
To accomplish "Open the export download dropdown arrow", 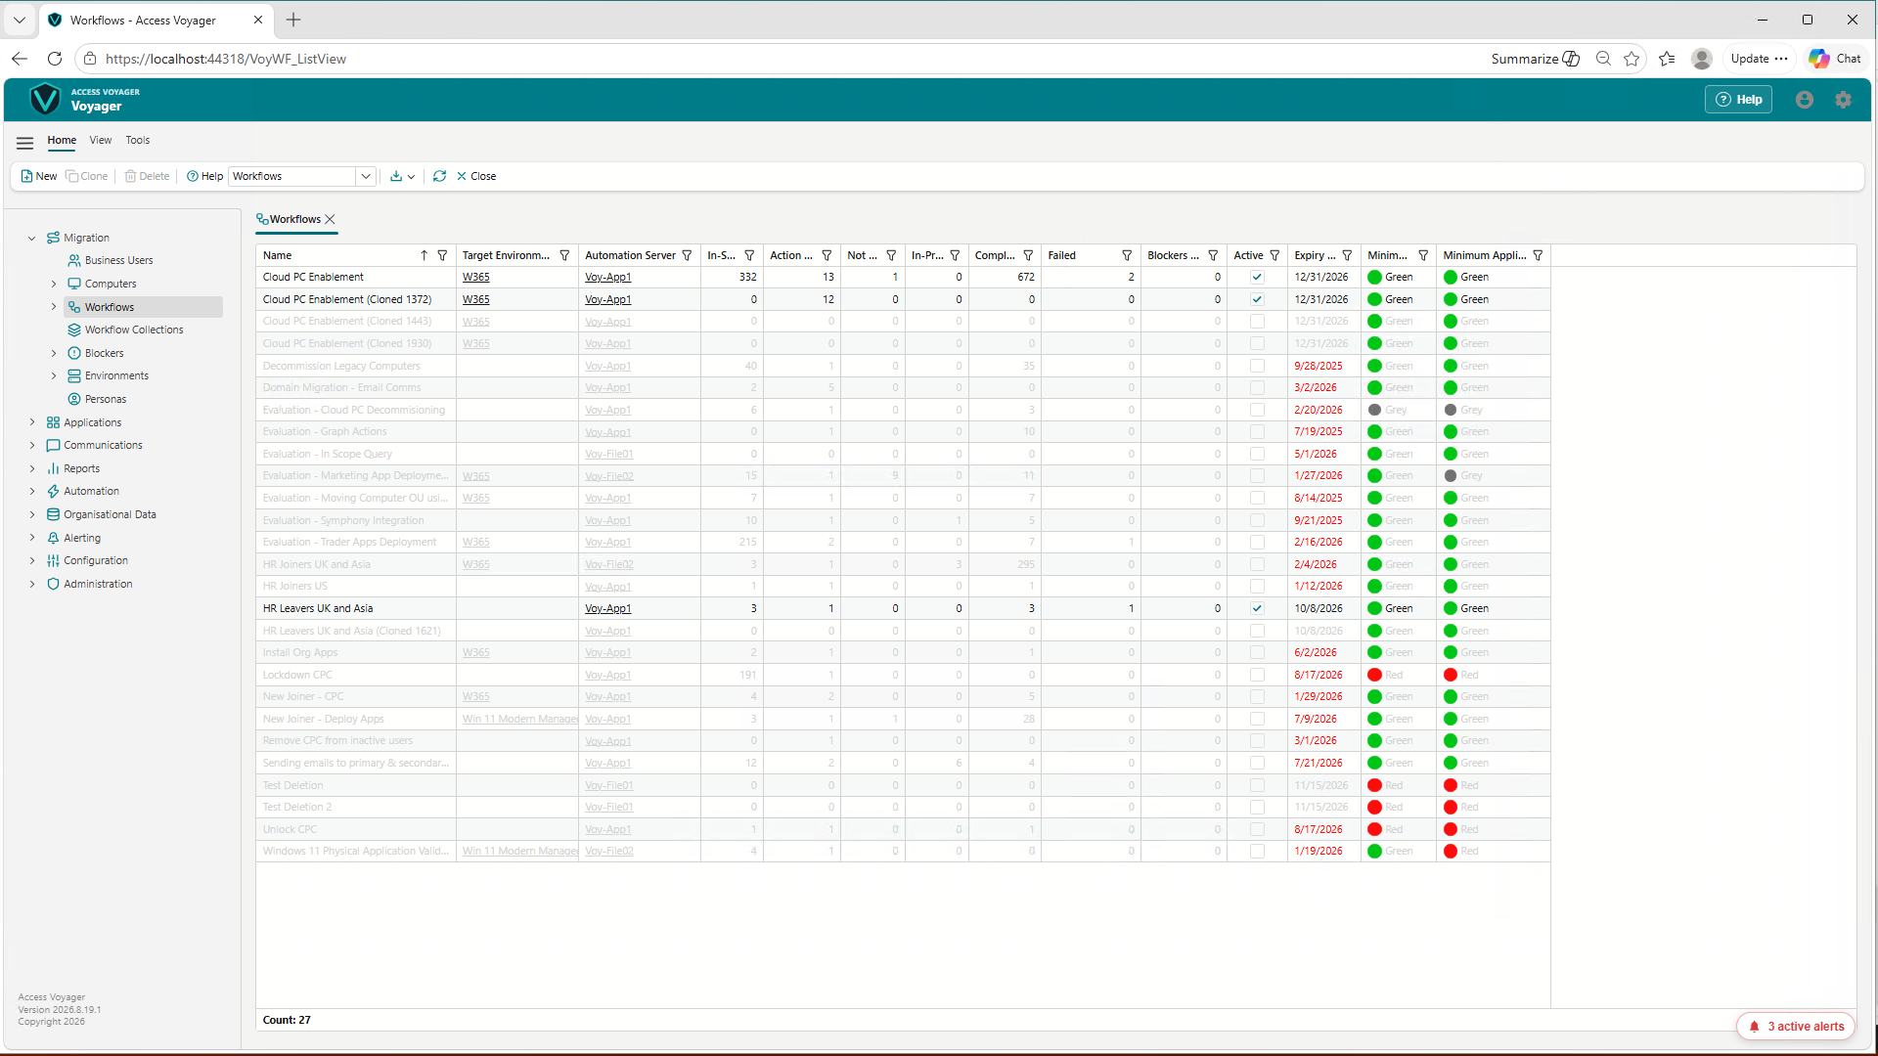I will point(411,177).
